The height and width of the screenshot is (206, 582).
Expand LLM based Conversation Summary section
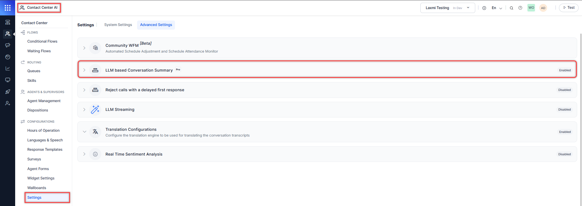tap(84, 70)
